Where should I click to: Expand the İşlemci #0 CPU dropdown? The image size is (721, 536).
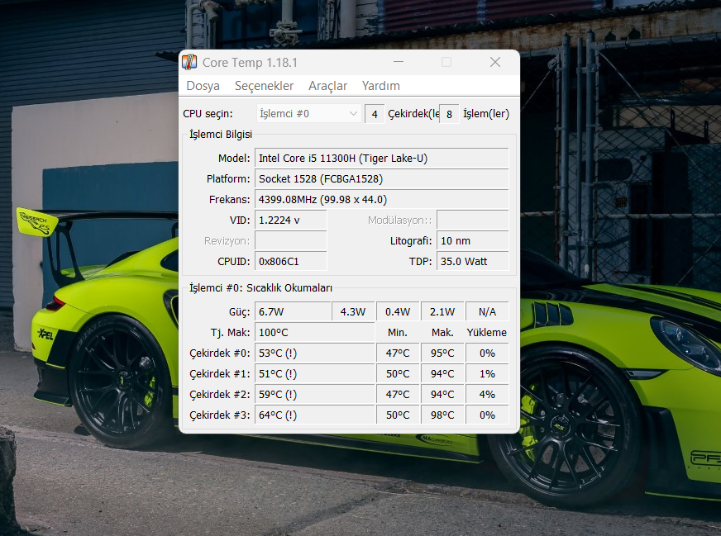pyautogui.click(x=308, y=113)
